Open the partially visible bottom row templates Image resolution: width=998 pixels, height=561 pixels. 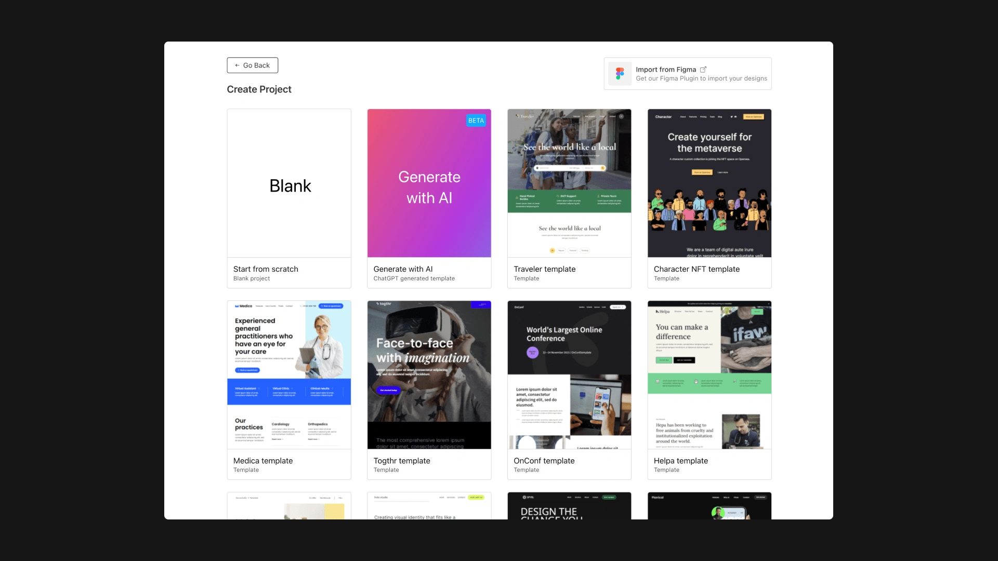coord(288,505)
